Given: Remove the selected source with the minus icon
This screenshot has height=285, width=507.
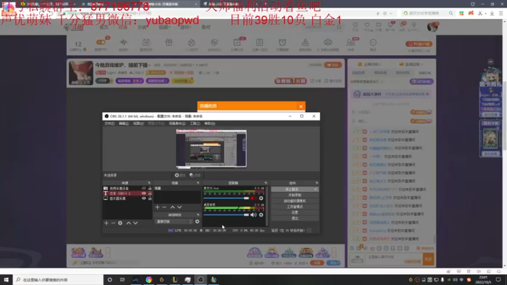Looking at the screenshot, I should 113,223.
